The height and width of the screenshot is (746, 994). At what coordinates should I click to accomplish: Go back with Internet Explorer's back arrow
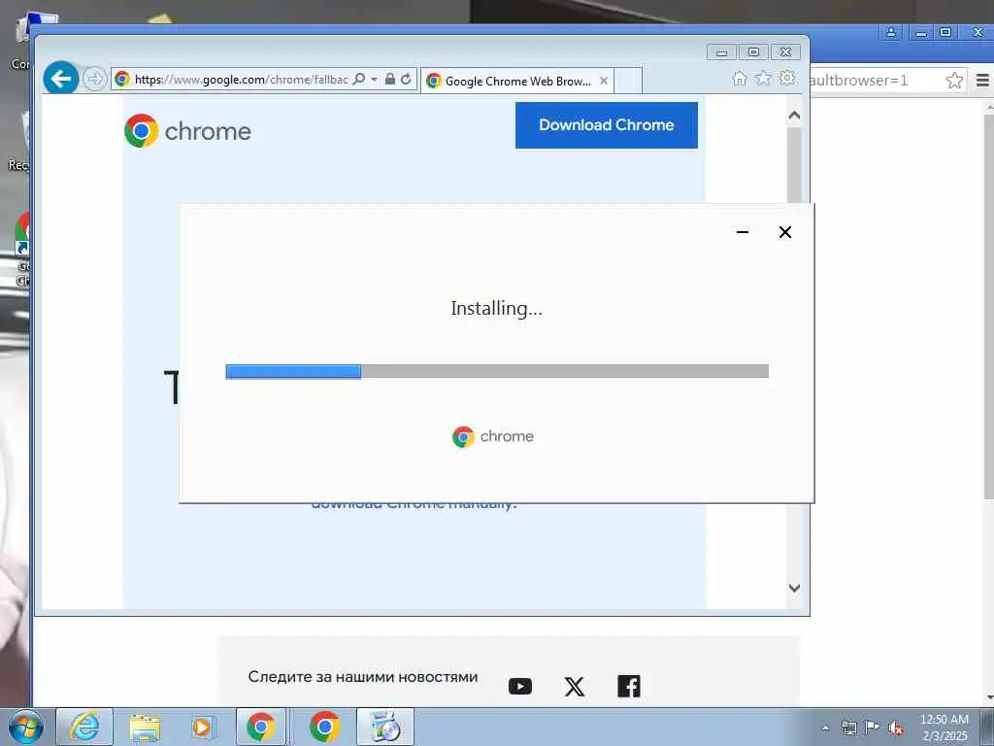click(x=61, y=79)
